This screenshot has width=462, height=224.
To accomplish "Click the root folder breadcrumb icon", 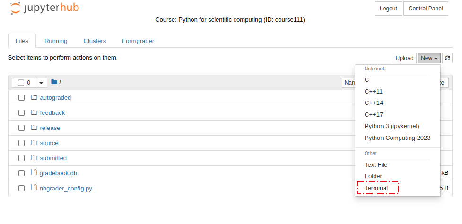I will click(x=54, y=82).
